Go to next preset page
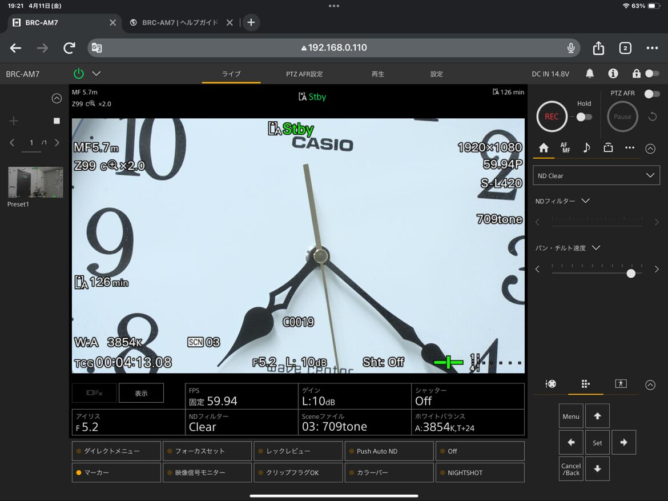Viewport: 668px width, 501px height. (x=57, y=143)
